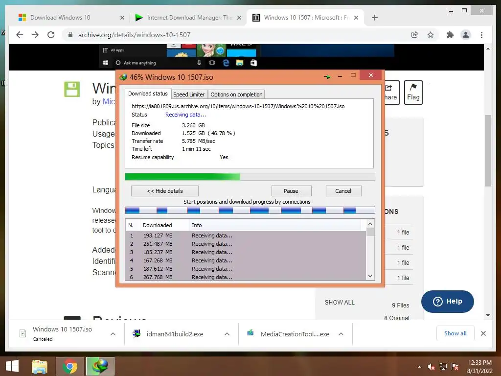Share this page from the address bar

pyautogui.click(x=415, y=35)
